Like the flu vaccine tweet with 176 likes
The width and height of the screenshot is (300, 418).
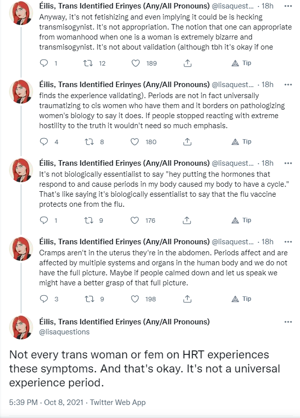point(134,220)
